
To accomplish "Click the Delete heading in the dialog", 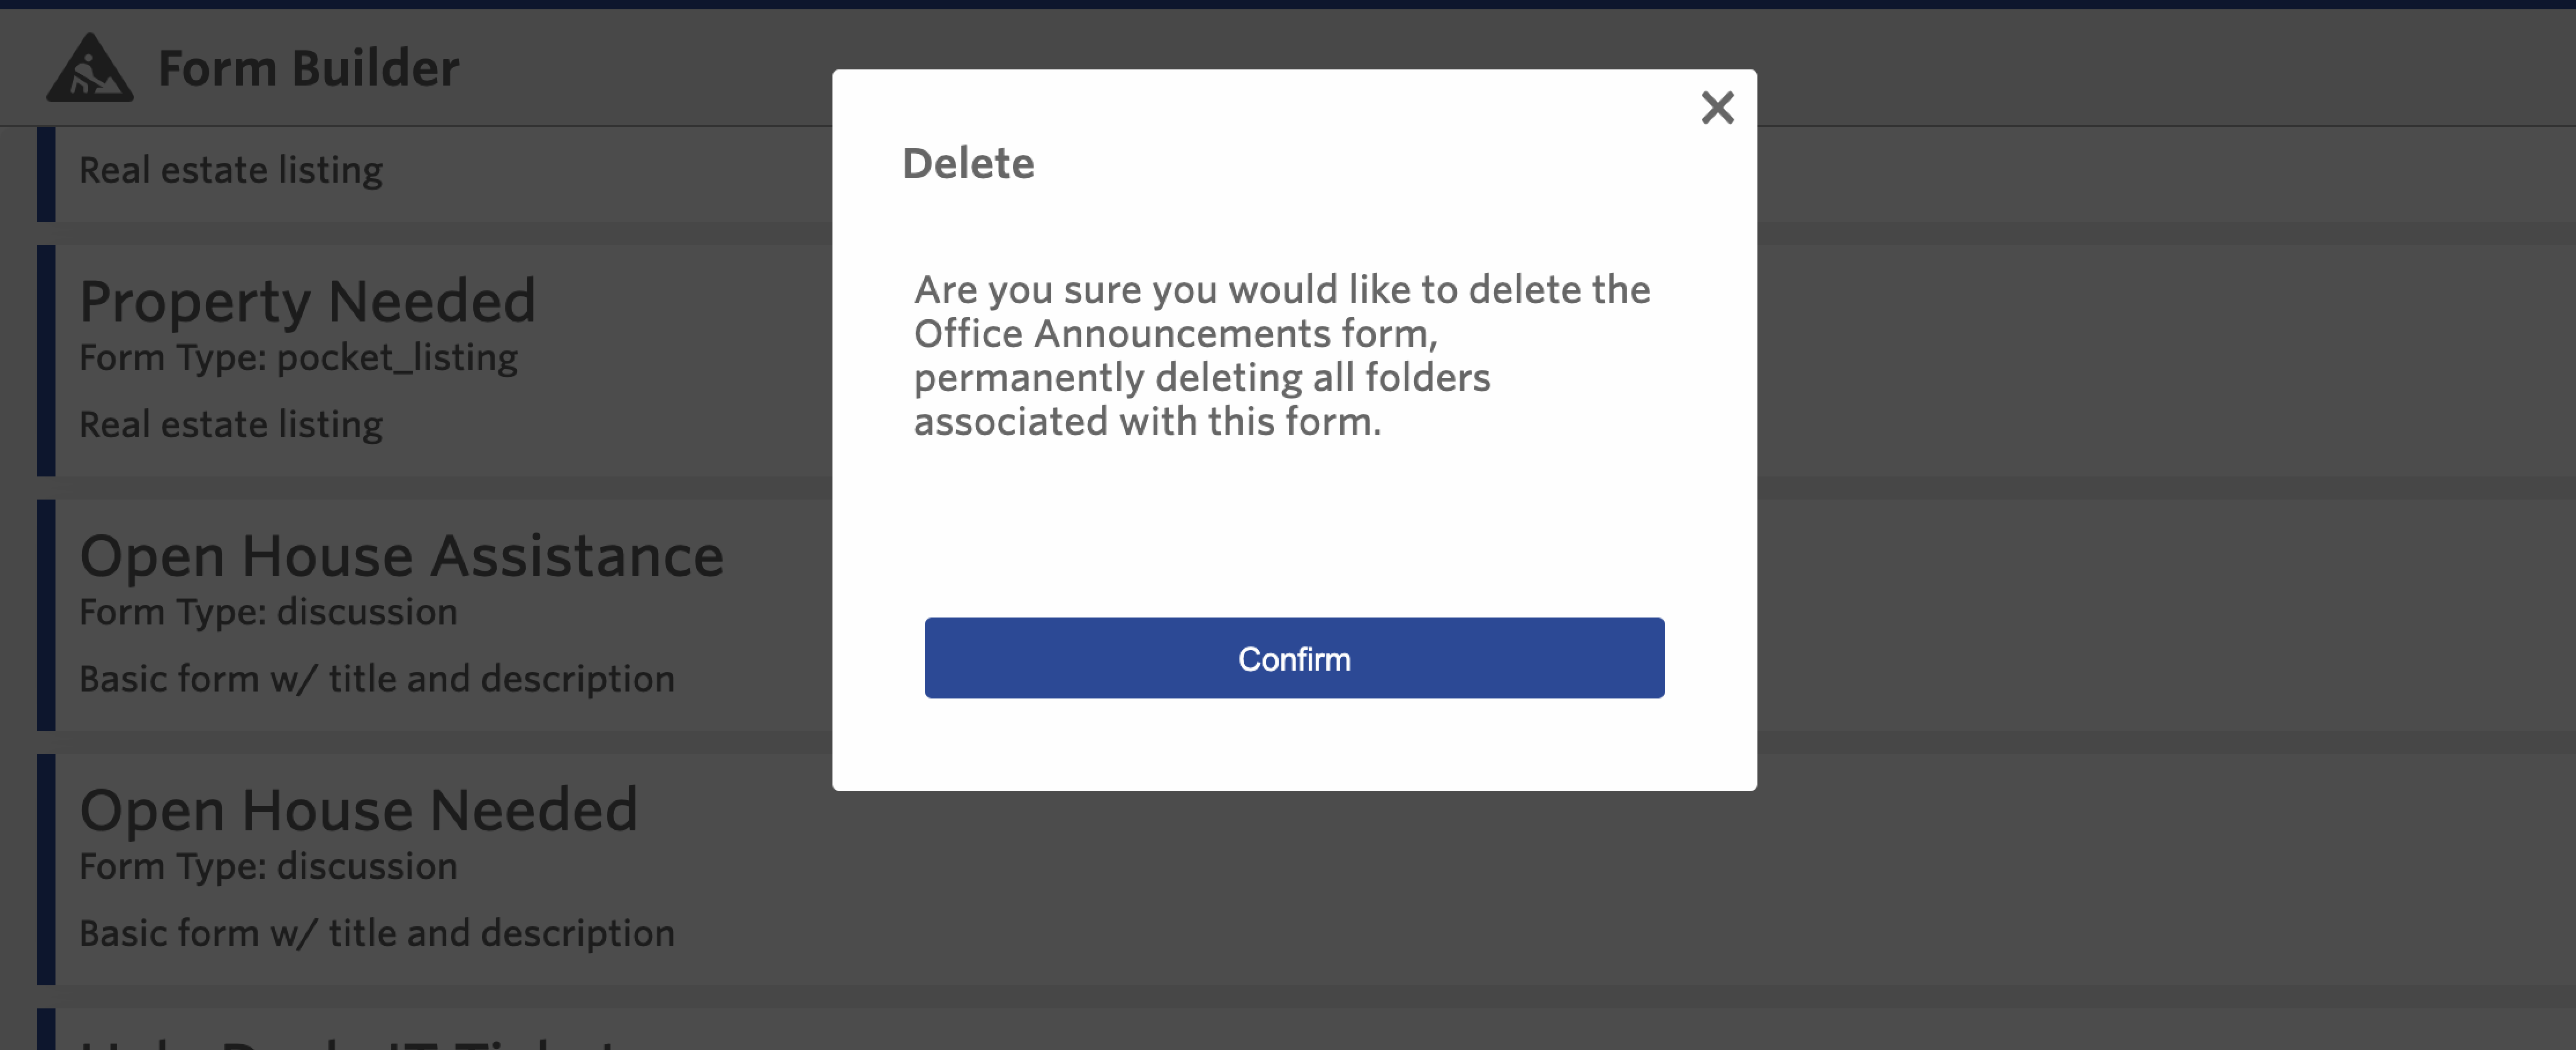I will point(967,163).
